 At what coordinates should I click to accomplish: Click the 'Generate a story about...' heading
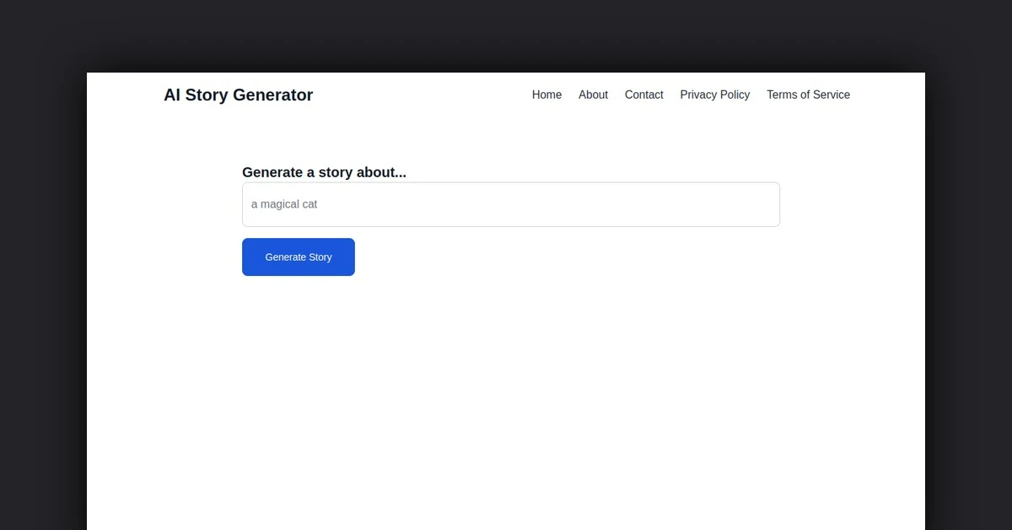click(324, 172)
